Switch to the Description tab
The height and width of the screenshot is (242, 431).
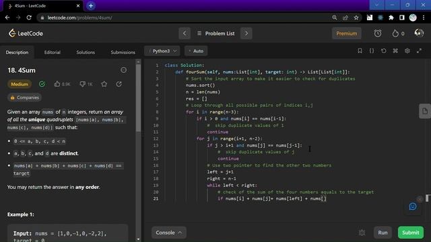click(x=17, y=52)
